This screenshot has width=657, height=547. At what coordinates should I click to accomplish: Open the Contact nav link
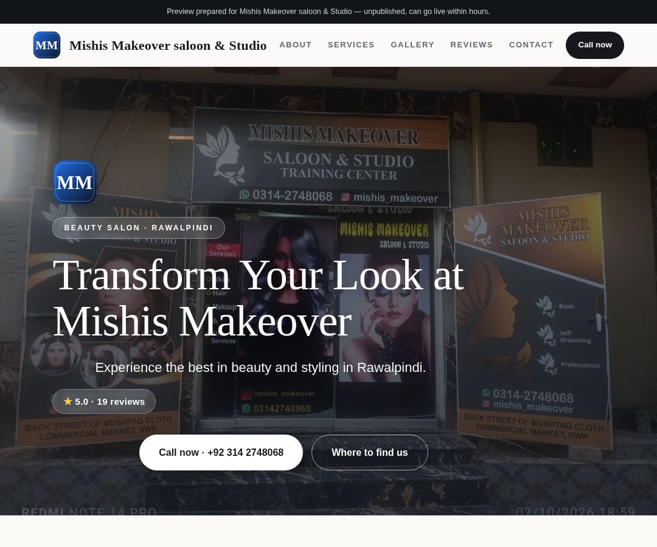[531, 45]
